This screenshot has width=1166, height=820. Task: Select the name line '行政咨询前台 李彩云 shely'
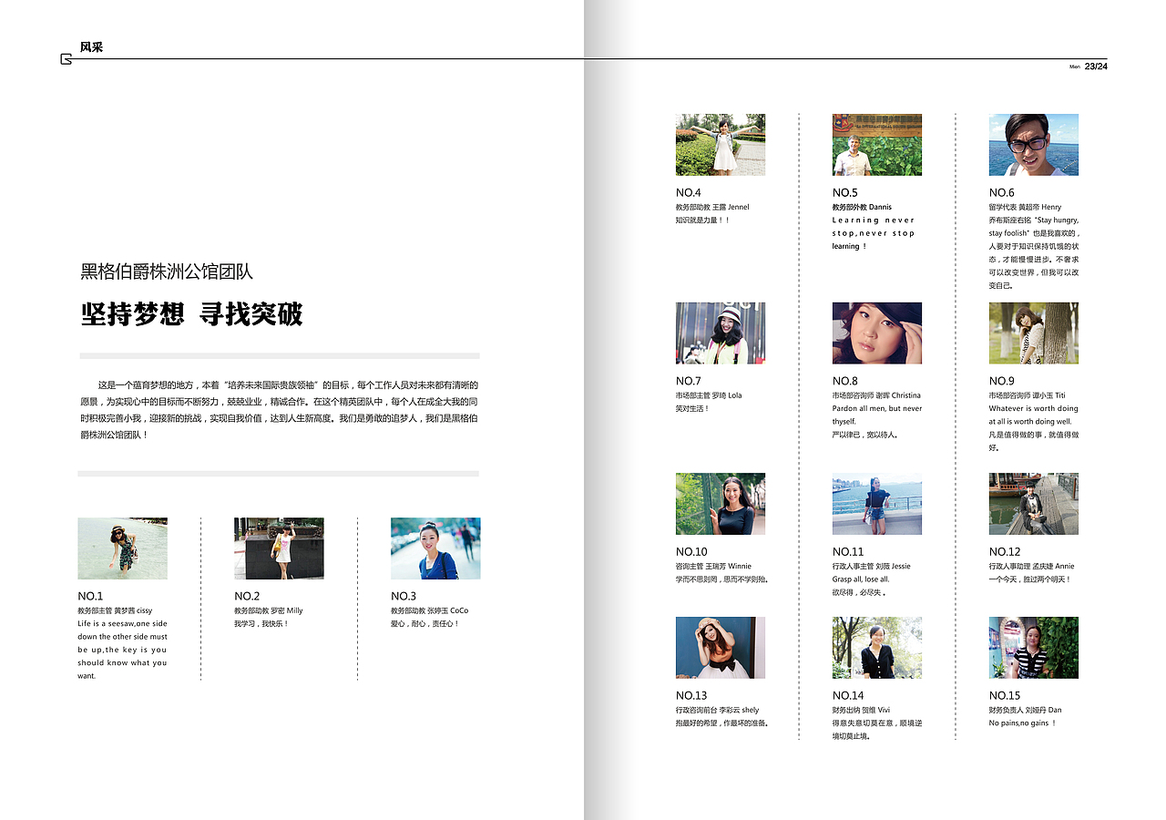717,710
